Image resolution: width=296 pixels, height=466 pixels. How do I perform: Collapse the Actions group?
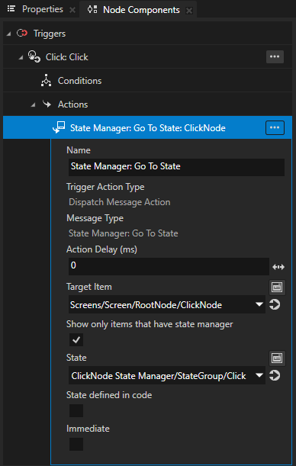tap(33, 105)
